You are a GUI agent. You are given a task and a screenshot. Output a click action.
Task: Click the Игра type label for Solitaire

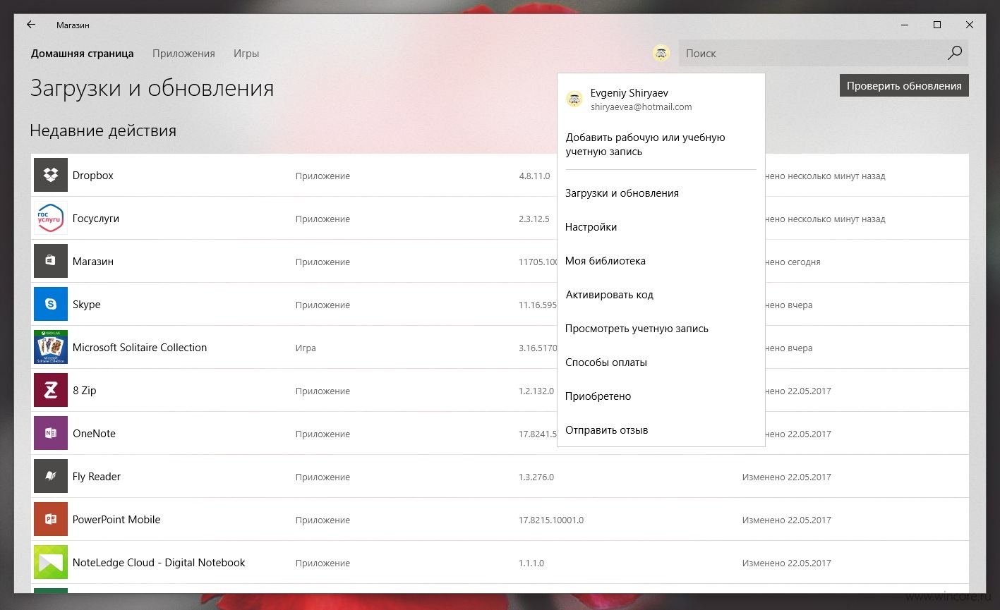tap(306, 348)
